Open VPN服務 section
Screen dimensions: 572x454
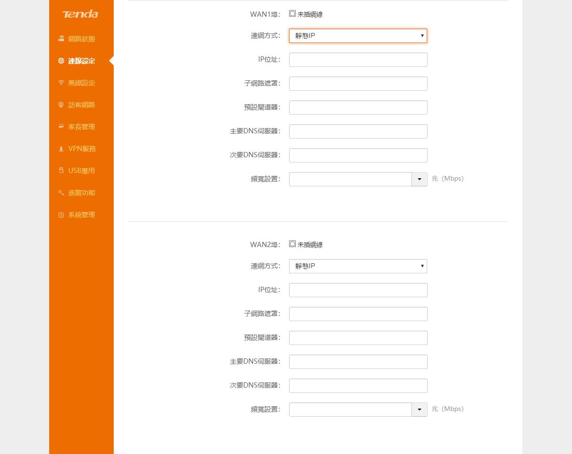tap(81, 149)
